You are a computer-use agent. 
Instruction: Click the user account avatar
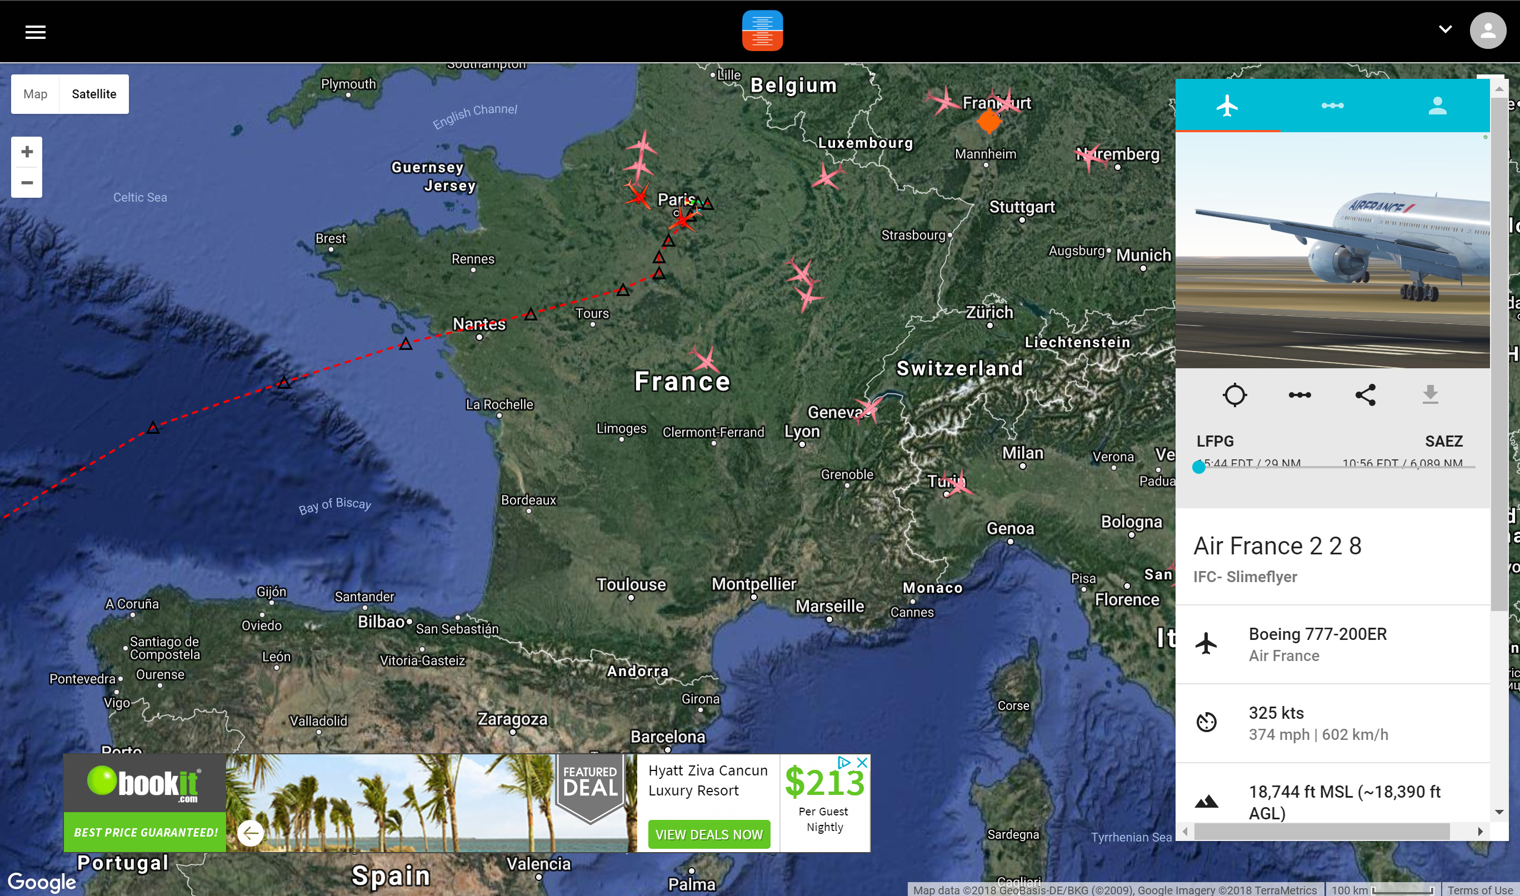click(x=1487, y=31)
